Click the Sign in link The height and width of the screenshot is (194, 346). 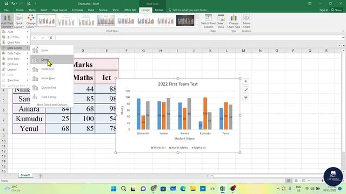coord(323,10)
